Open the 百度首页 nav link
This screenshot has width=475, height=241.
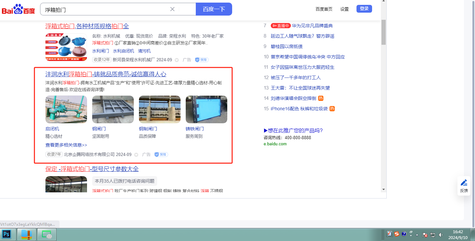pyautogui.click(x=324, y=9)
